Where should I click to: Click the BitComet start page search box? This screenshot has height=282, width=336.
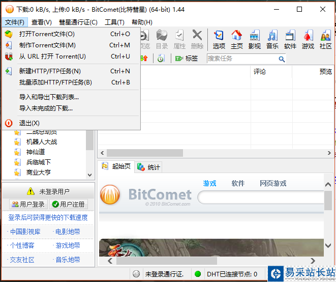point(261,197)
